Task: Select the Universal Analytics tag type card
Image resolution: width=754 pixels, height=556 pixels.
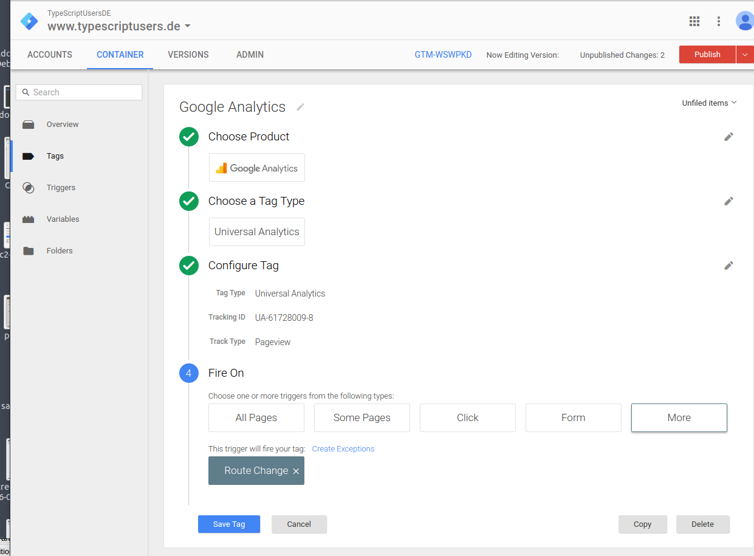Action: (x=257, y=232)
